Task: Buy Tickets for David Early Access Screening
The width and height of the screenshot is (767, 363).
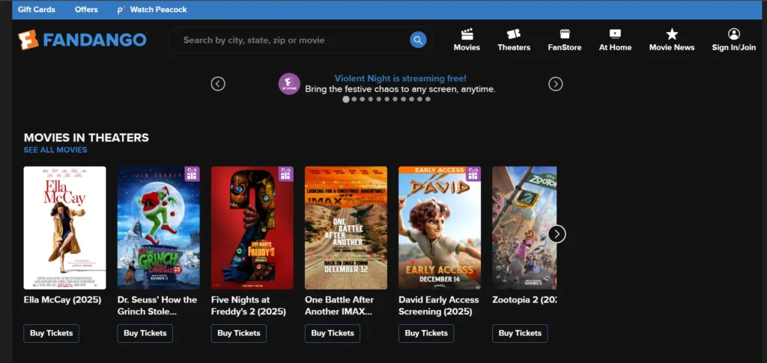Action: pos(426,333)
